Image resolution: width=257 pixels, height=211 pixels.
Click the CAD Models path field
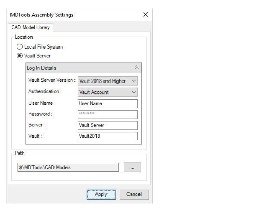coord(68,167)
